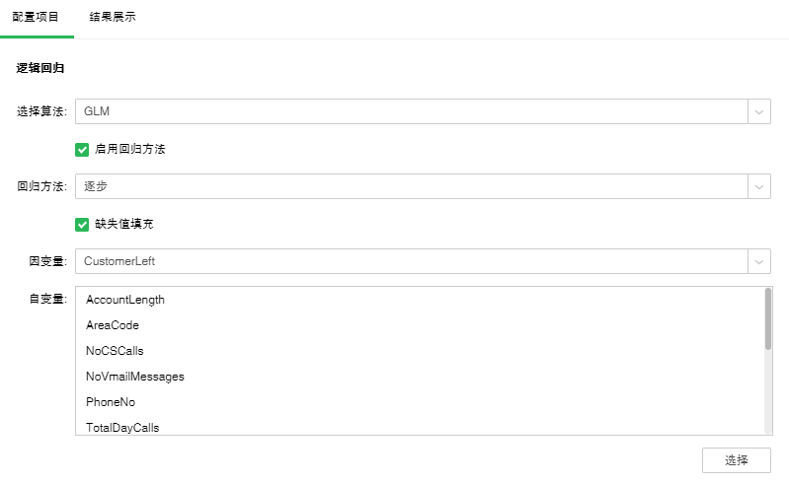Open the GLM algorithm combo box
This screenshot has width=789, height=484.
pos(410,111)
